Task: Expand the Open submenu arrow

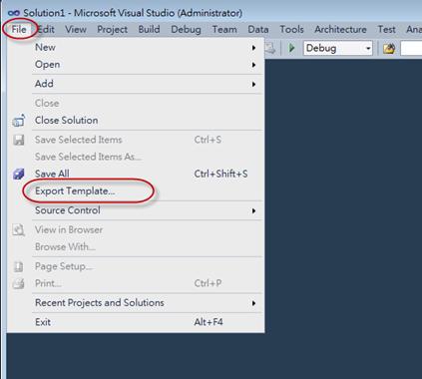Action: point(253,65)
